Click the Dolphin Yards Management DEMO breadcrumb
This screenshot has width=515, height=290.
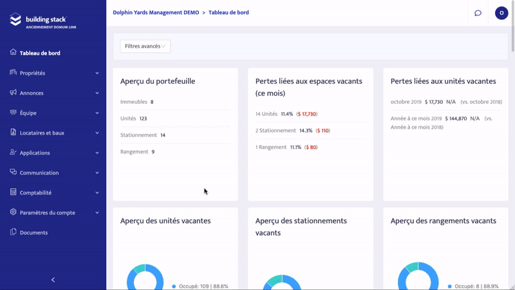(156, 12)
